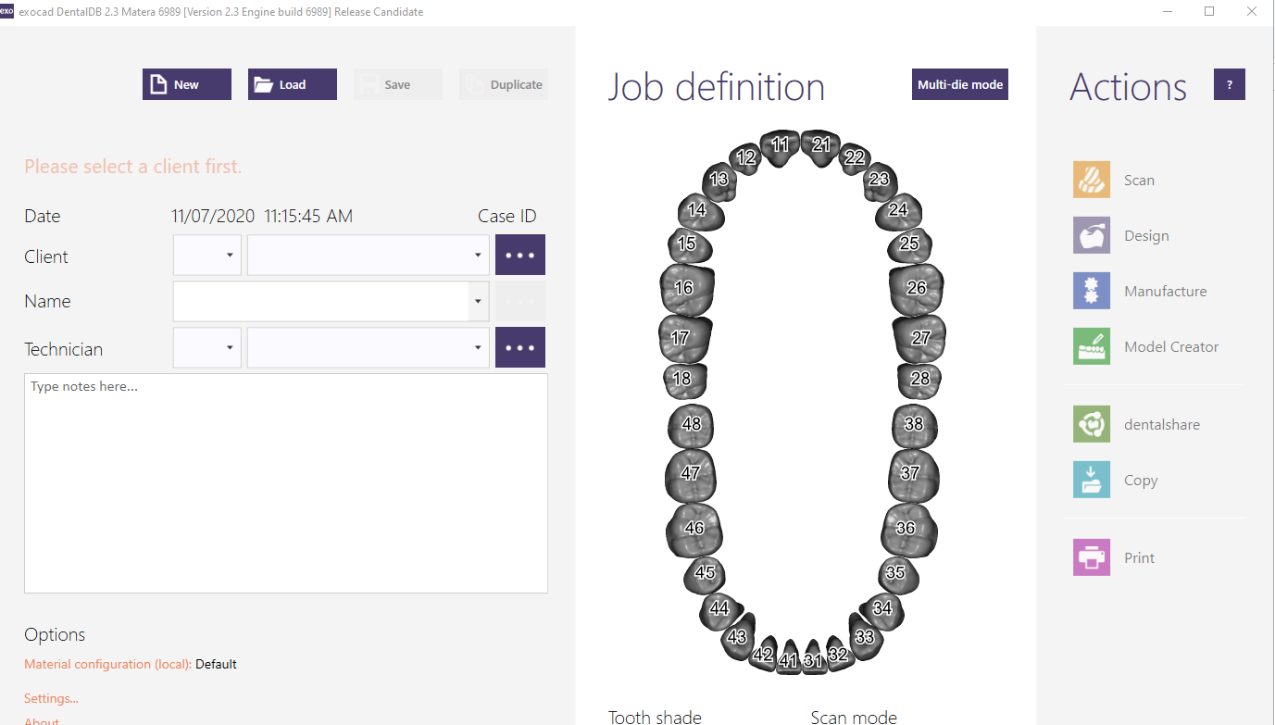This screenshot has height=725, width=1275.
Task: Choose tooth 43 lower canine
Action: pos(737,636)
